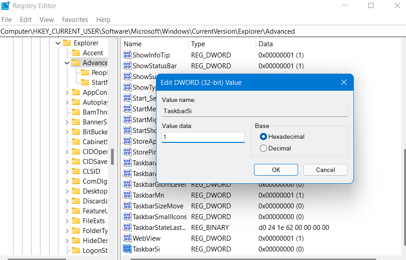
Task: Collapse the Explorer tree node
Action: click(58, 43)
